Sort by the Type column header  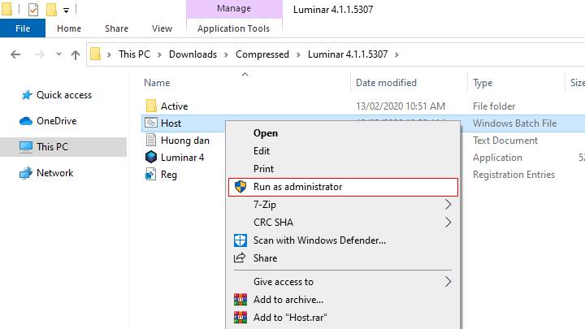(x=483, y=82)
